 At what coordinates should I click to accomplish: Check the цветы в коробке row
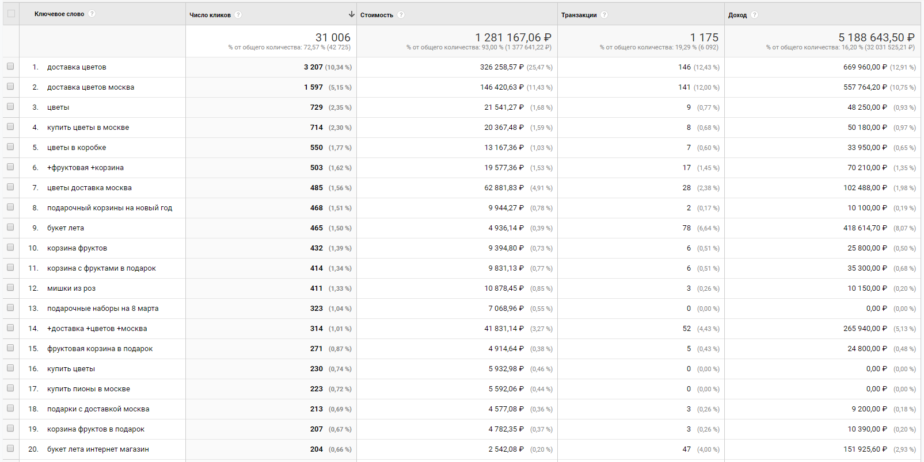pyautogui.click(x=10, y=147)
